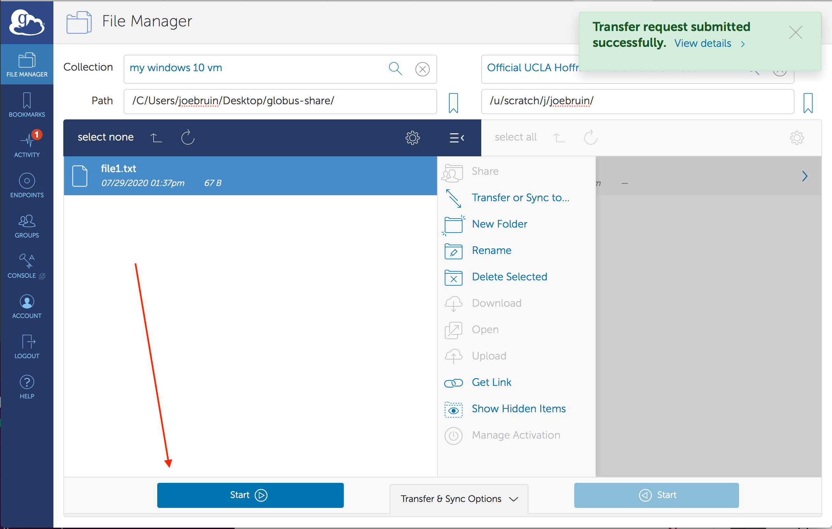Bookmark the left pane path
The image size is (832, 529).
pos(453,103)
